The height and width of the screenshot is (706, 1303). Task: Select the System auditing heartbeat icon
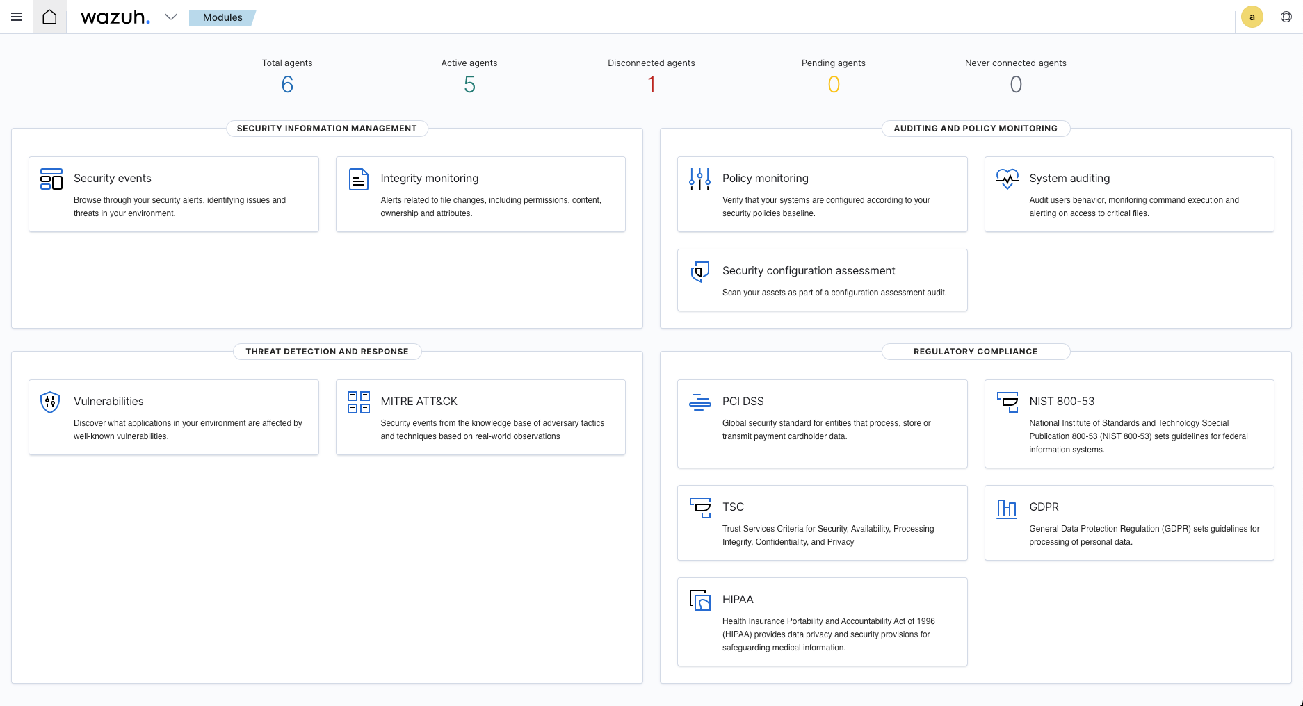click(1007, 179)
